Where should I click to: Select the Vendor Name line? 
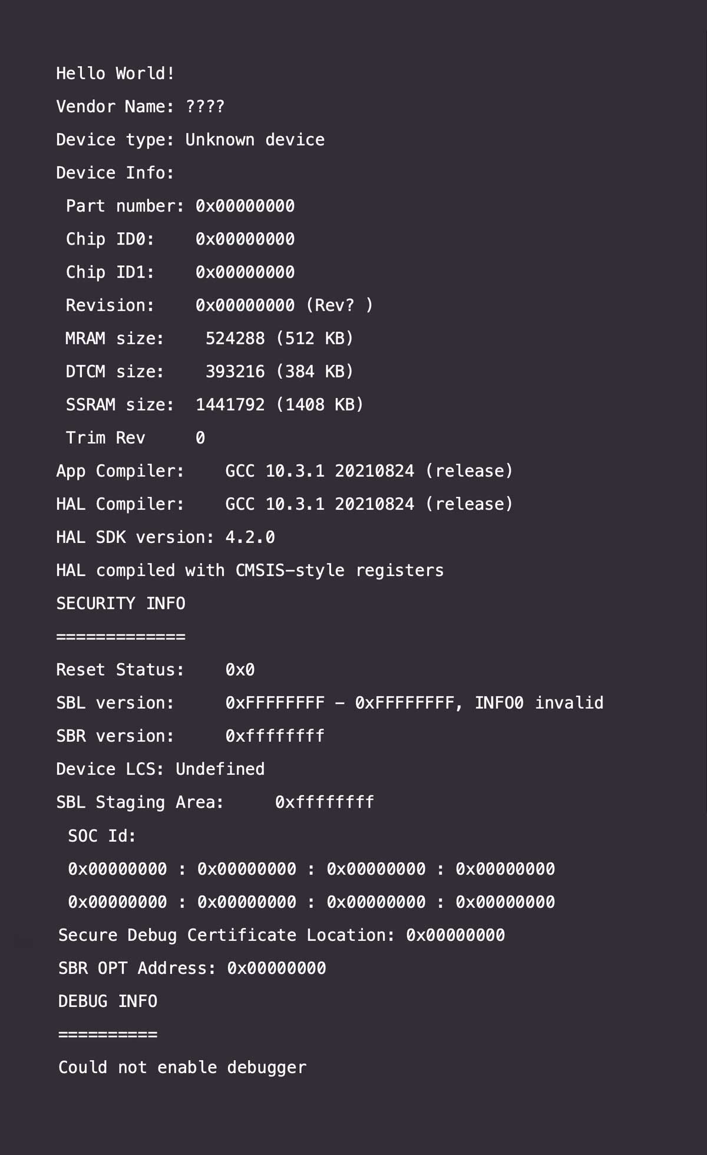pyautogui.click(x=140, y=107)
